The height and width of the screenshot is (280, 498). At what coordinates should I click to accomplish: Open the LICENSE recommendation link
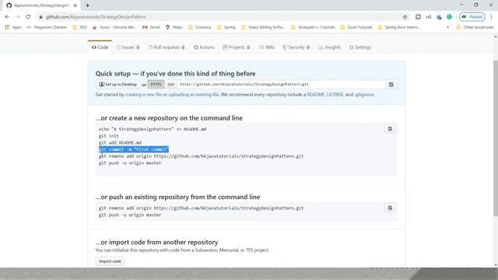pyautogui.click(x=335, y=95)
